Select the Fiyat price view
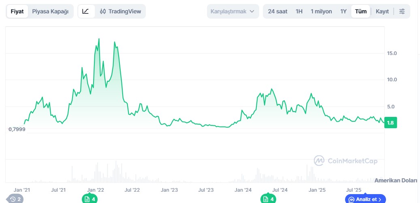Screen dimensions: 420x203 pyautogui.click(x=17, y=11)
